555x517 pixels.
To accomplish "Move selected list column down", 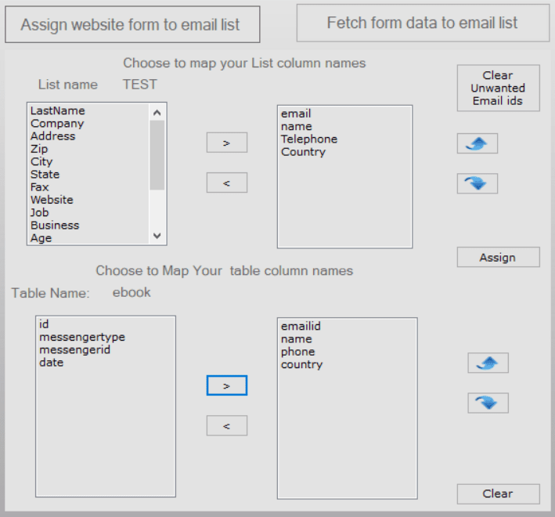I will tap(478, 183).
